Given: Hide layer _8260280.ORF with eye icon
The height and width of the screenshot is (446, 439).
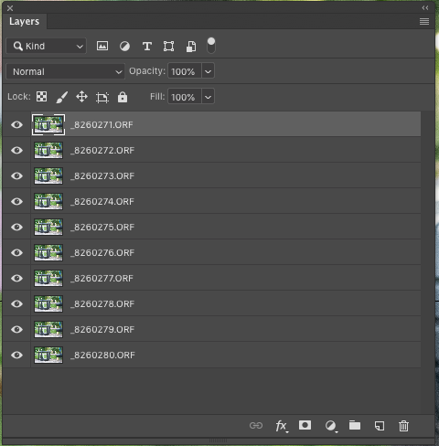Looking at the screenshot, I should pyautogui.click(x=16, y=355).
